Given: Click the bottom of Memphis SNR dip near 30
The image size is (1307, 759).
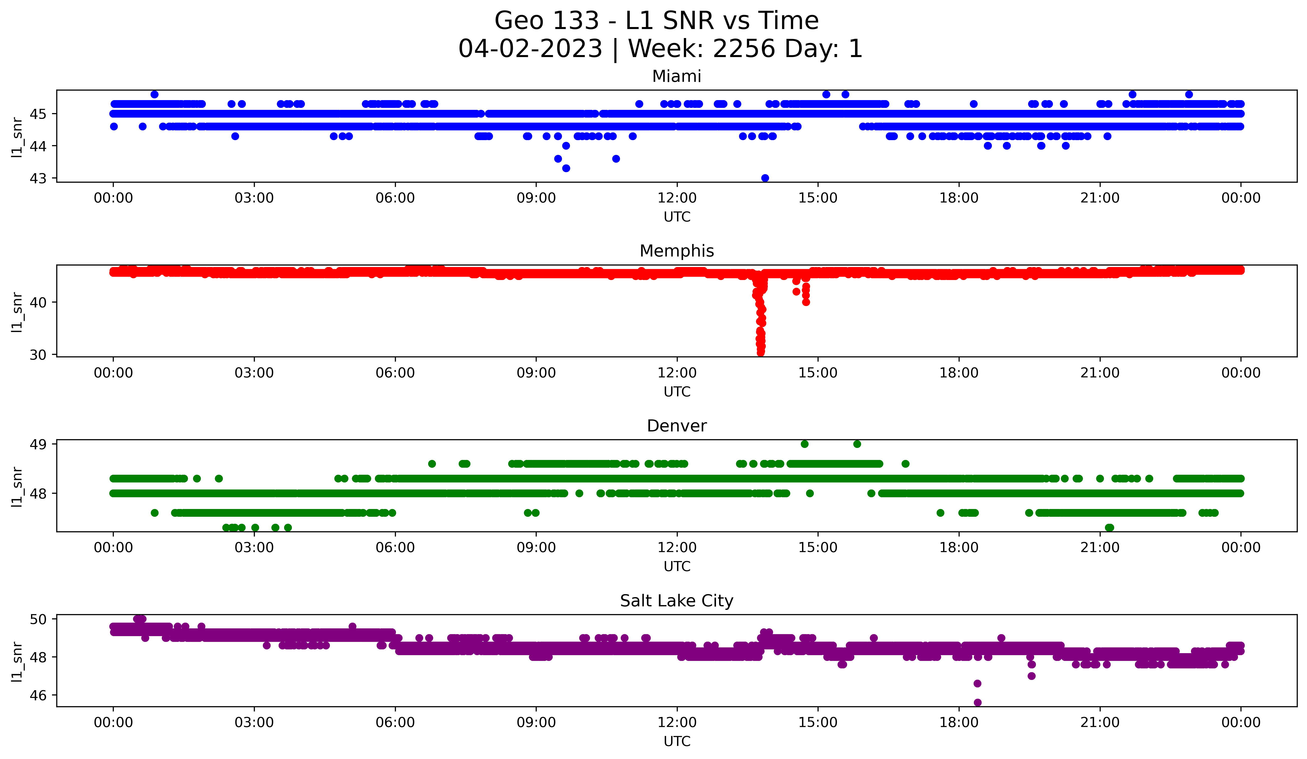Looking at the screenshot, I should point(760,353).
